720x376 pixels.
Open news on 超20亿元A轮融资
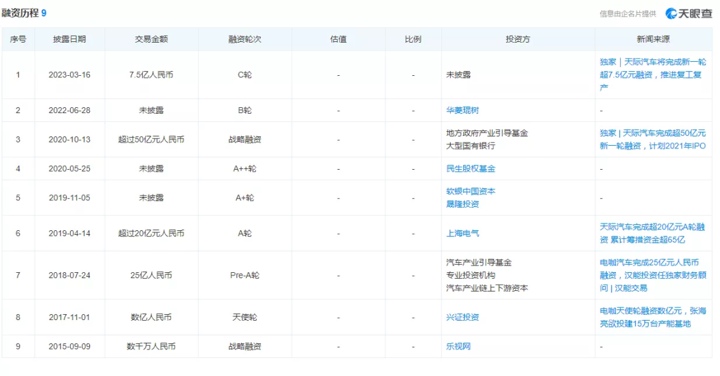652,234
